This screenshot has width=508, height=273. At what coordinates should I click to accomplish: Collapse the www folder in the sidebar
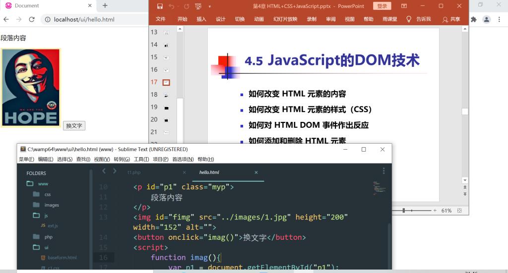pyautogui.click(x=30, y=184)
